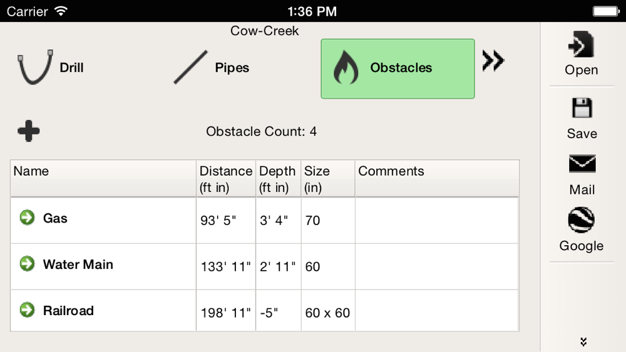This screenshot has height=352, width=626.
Task: Click the Gas comments cell
Action: coord(437,221)
